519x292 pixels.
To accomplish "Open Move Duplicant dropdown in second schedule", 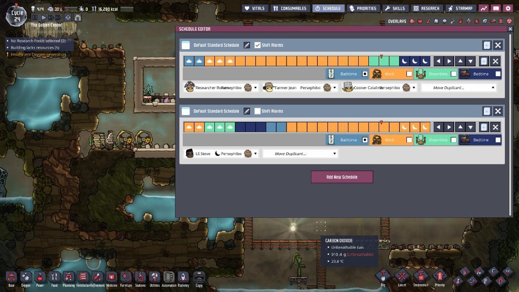I will coord(300,154).
